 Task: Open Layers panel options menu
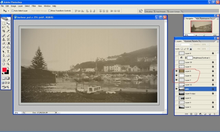click(217, 41)
